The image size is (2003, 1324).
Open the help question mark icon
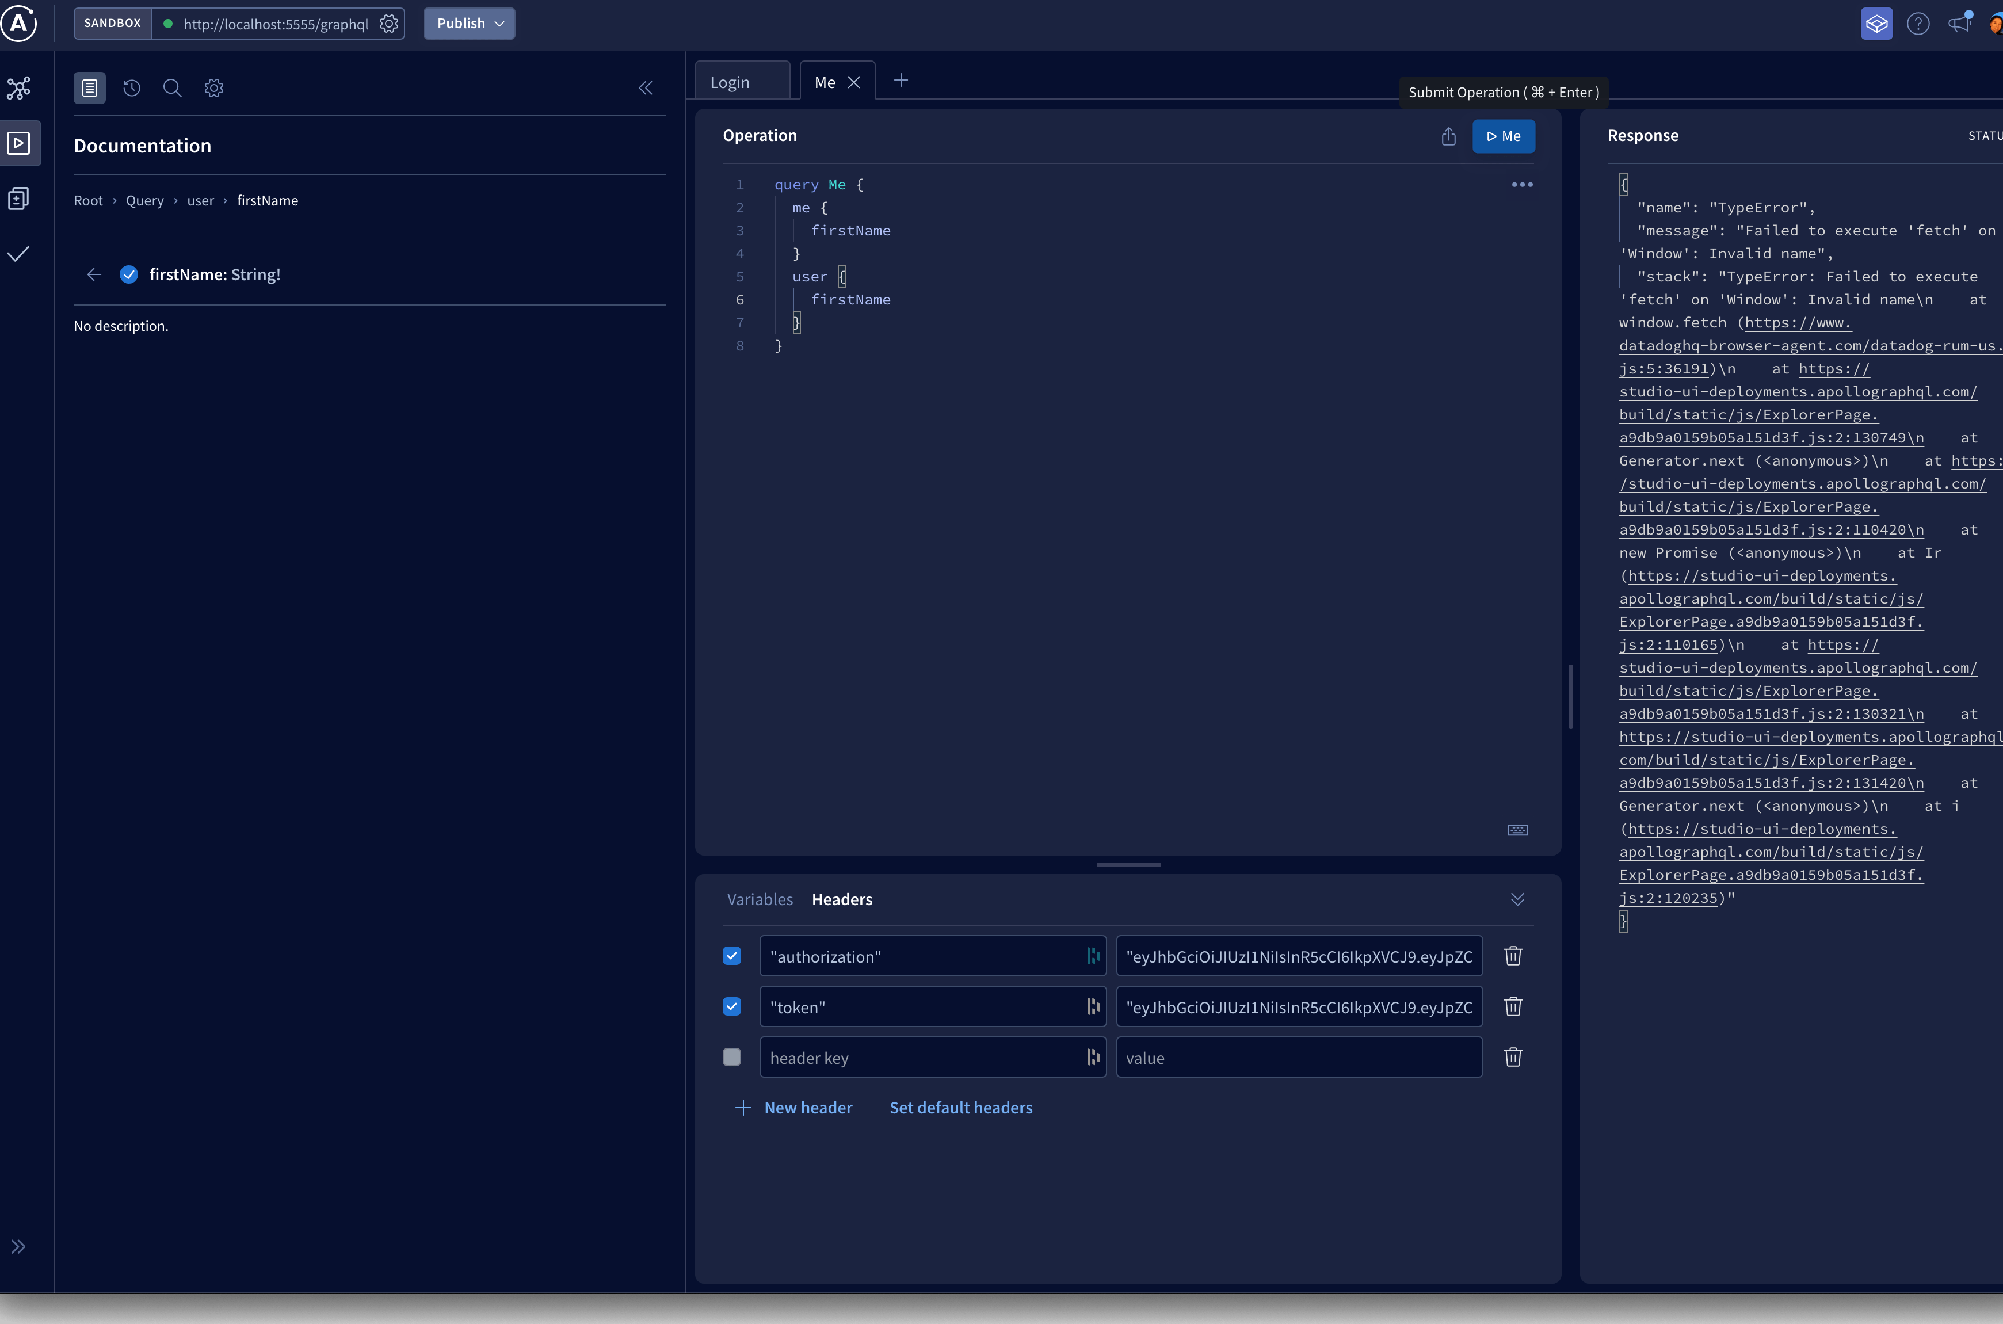pos(1918,23)
